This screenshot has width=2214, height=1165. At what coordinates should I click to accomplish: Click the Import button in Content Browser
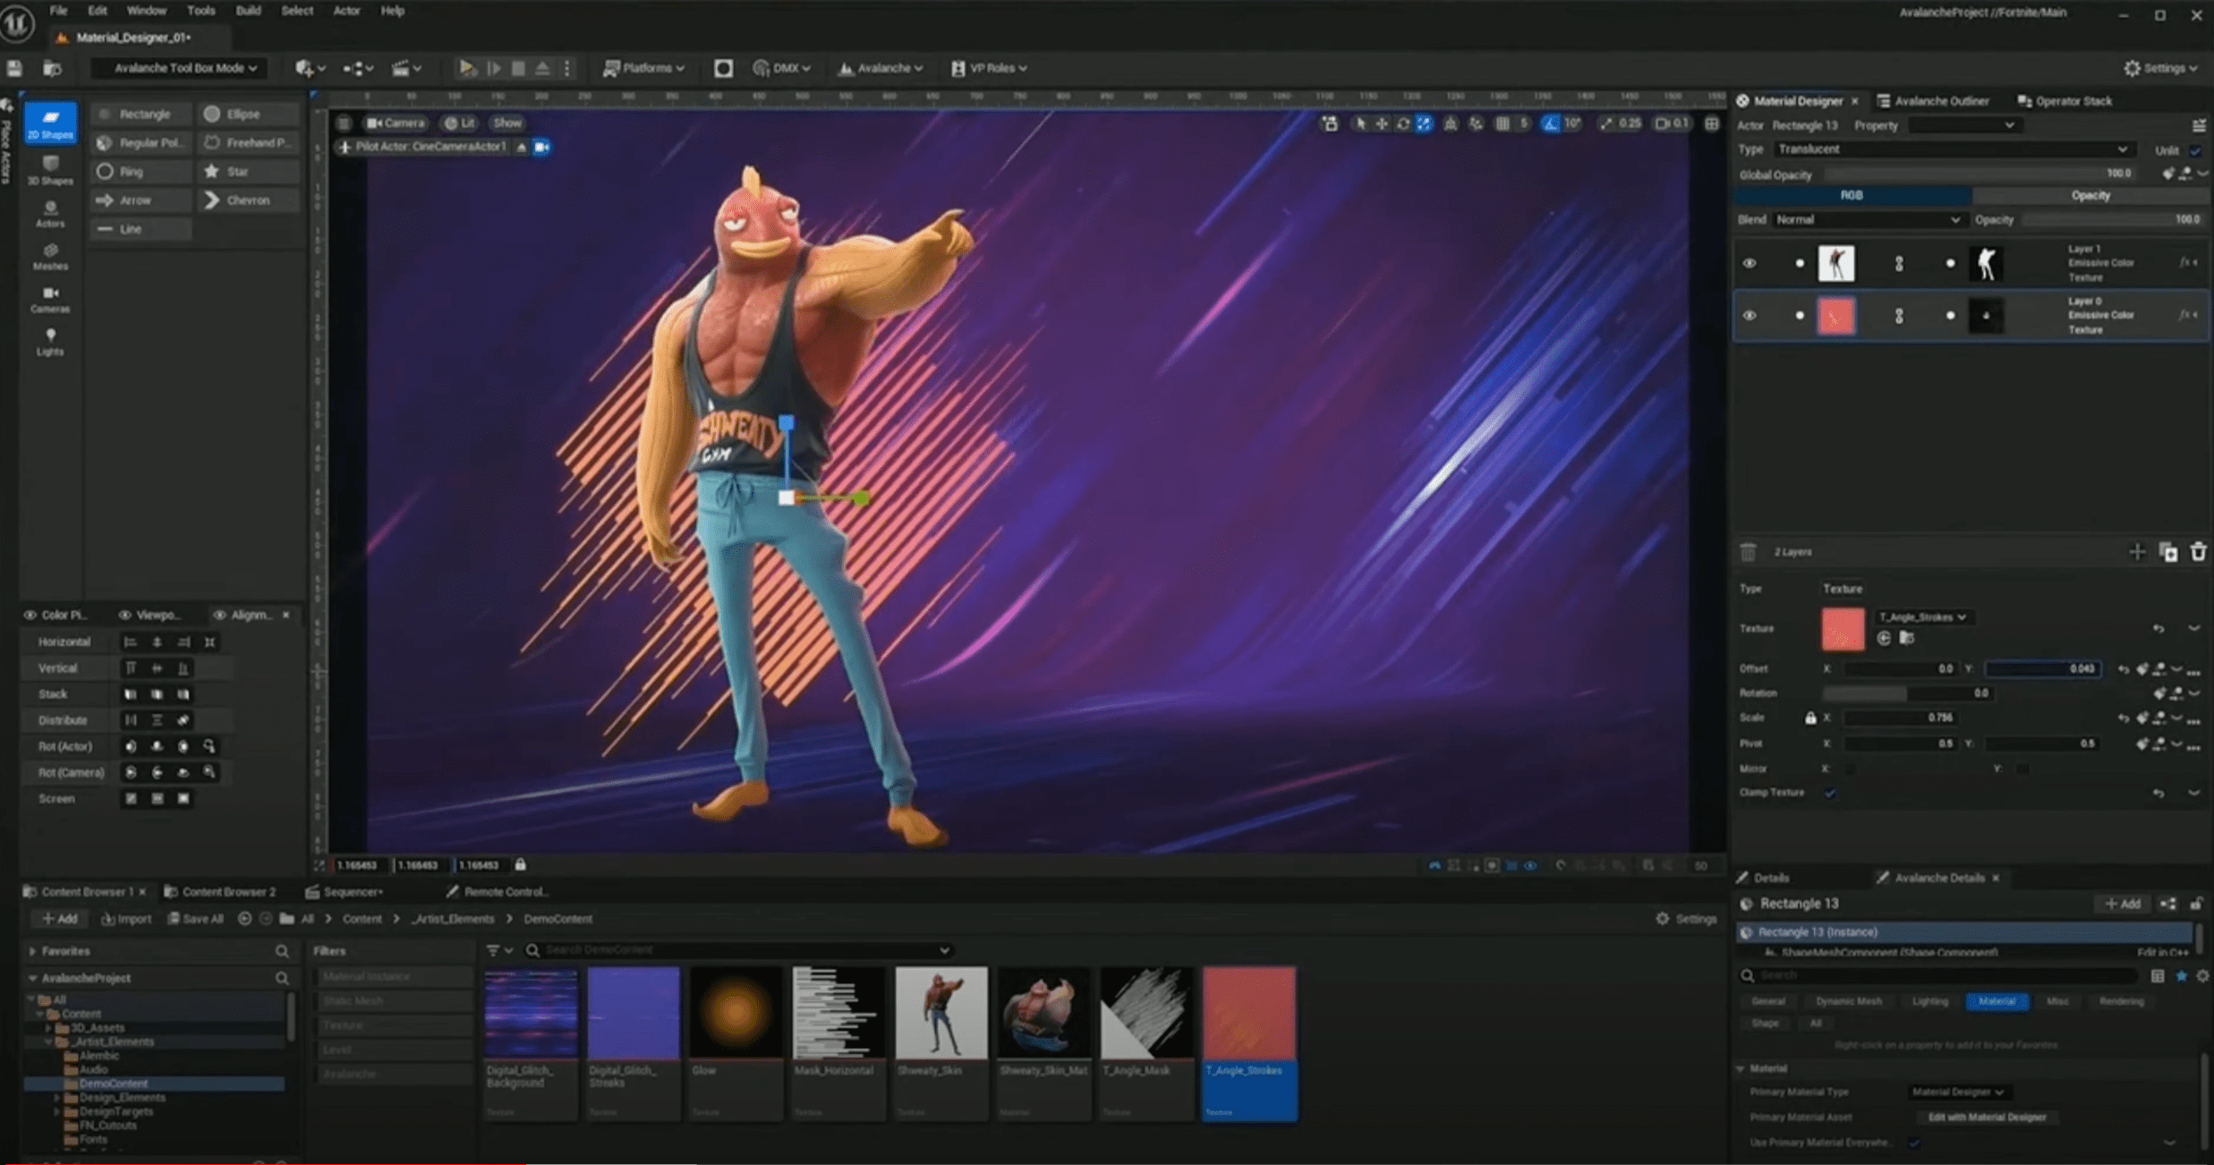[126, 919]
